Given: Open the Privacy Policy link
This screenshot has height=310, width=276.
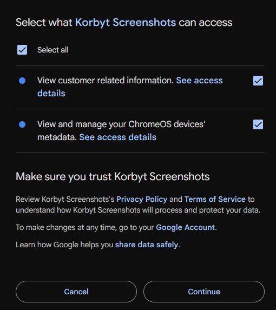Looking at the screenshot, I should pyautogui.click(x=142, y=199).
